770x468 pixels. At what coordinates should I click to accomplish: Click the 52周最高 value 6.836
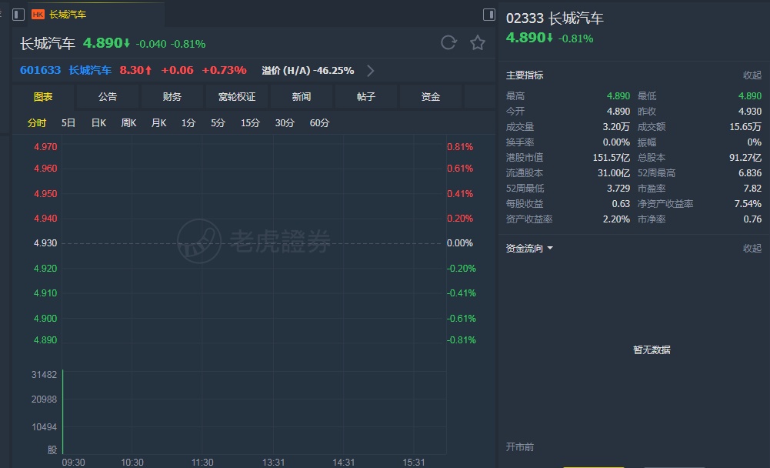(750, 173)
